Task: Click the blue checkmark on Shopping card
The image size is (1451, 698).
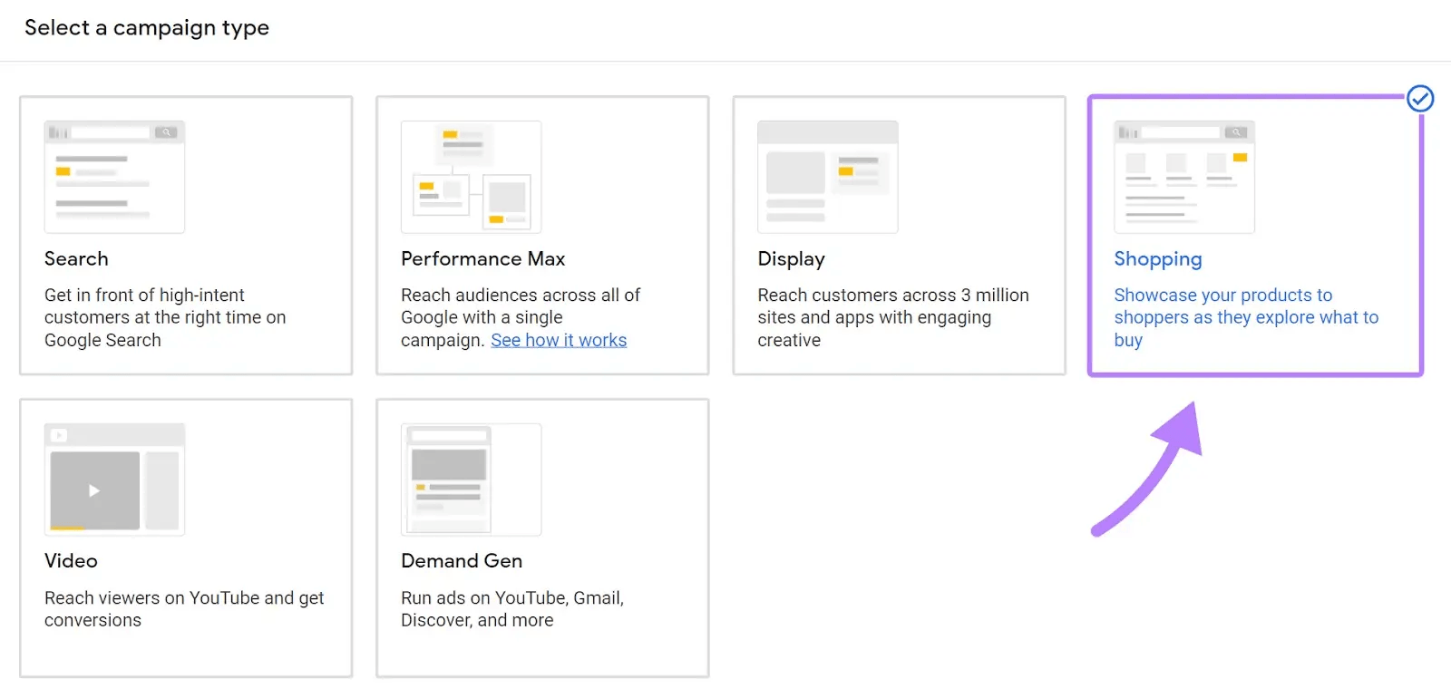Action: coord(1419,99)
